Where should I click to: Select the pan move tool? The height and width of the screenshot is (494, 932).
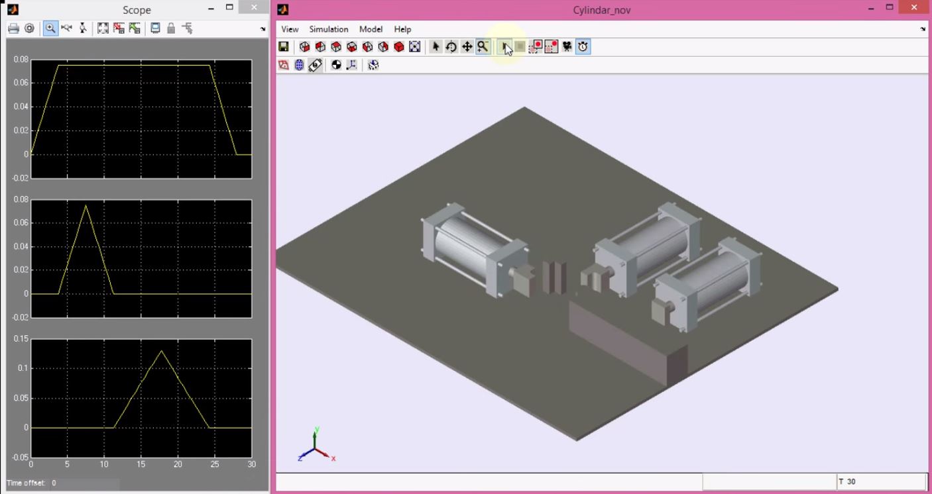(x=467, y=47)
